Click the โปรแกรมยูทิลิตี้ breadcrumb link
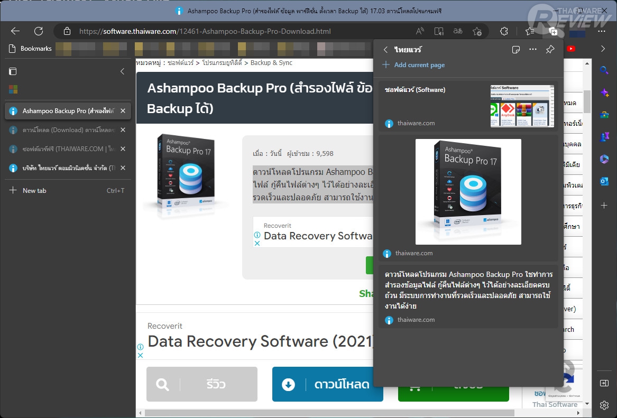Viewport: 617px width, 418px height. pyautogui.click(x=222, y=62)
